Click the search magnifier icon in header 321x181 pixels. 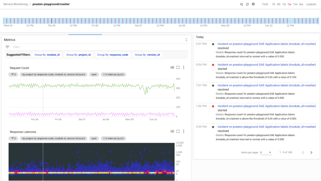pos(242,4)
